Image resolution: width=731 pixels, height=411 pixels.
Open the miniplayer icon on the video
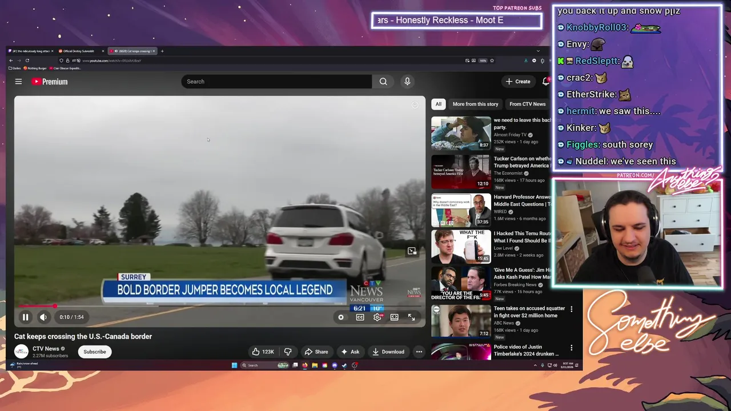412,251
